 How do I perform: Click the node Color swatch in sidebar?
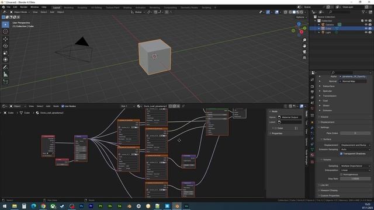click(296, 128)
